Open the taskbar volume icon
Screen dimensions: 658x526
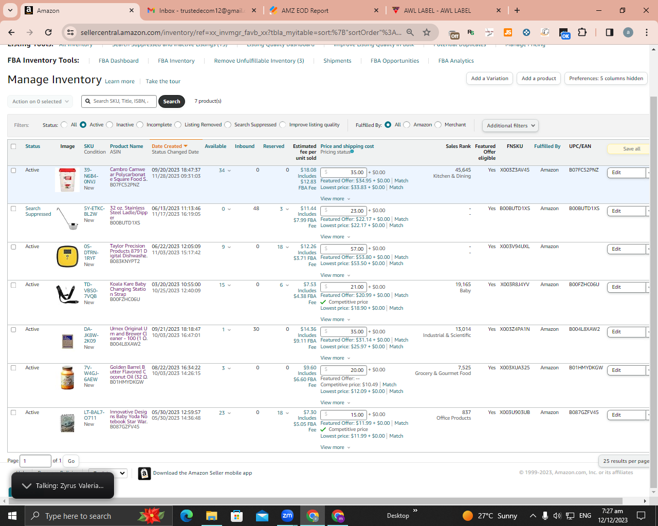point(557,516)
